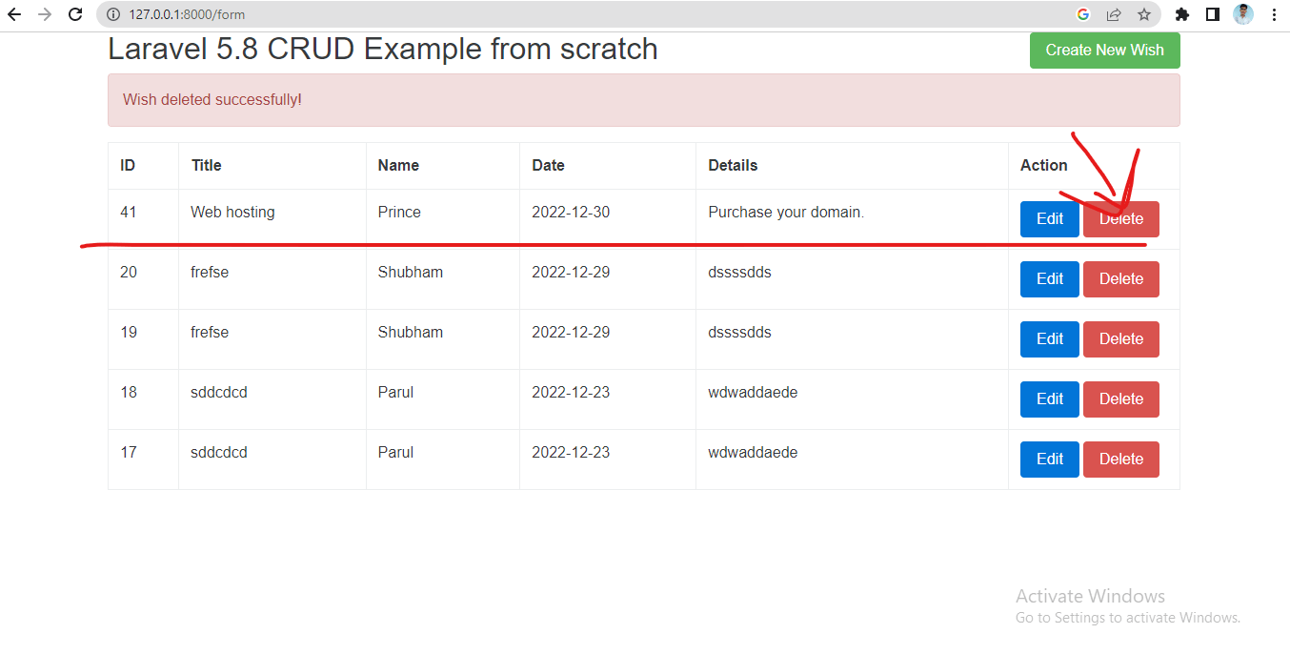Click the forward navigation arrow
The height and width of the screenshot is (654, 1290).
tap(46, 14)
